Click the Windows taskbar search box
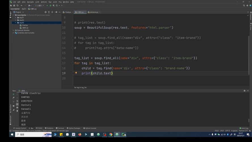Image resolution: width=252 pixels, height=142 pixels. point(33,134)
